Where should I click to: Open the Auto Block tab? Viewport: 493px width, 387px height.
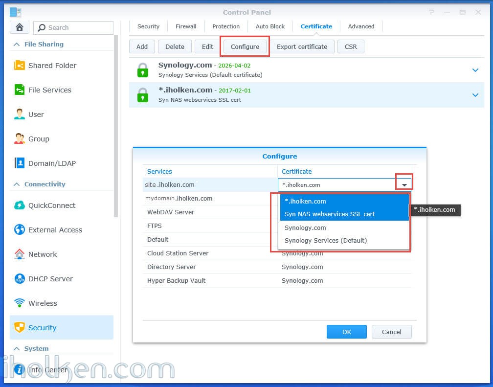pyautogui.click(x=270, y=26)
